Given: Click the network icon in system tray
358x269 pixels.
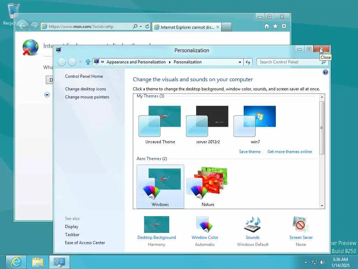Looking at the screenshot, I should click(x=314, y=262).
